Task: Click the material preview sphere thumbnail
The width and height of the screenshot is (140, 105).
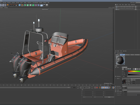Action: click(120, 60)
